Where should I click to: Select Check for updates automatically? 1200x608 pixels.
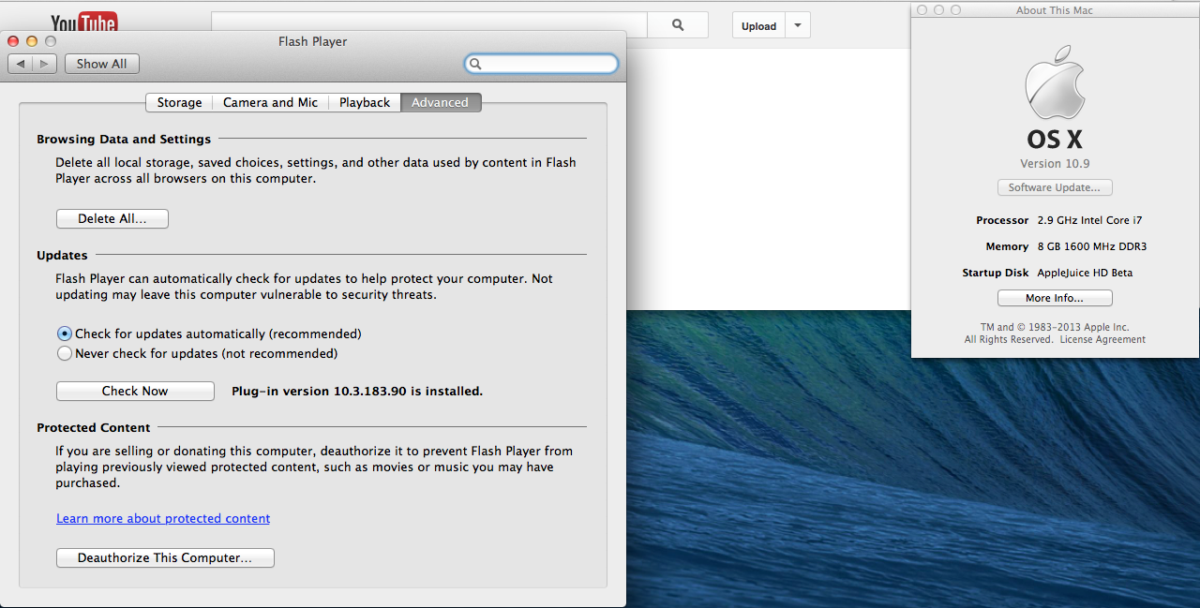[x=209, y=334]
